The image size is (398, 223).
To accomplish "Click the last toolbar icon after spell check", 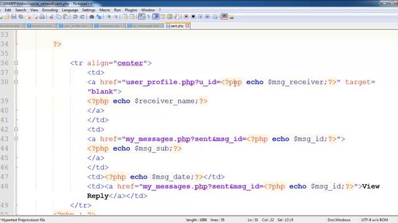I will coord(231,17).
